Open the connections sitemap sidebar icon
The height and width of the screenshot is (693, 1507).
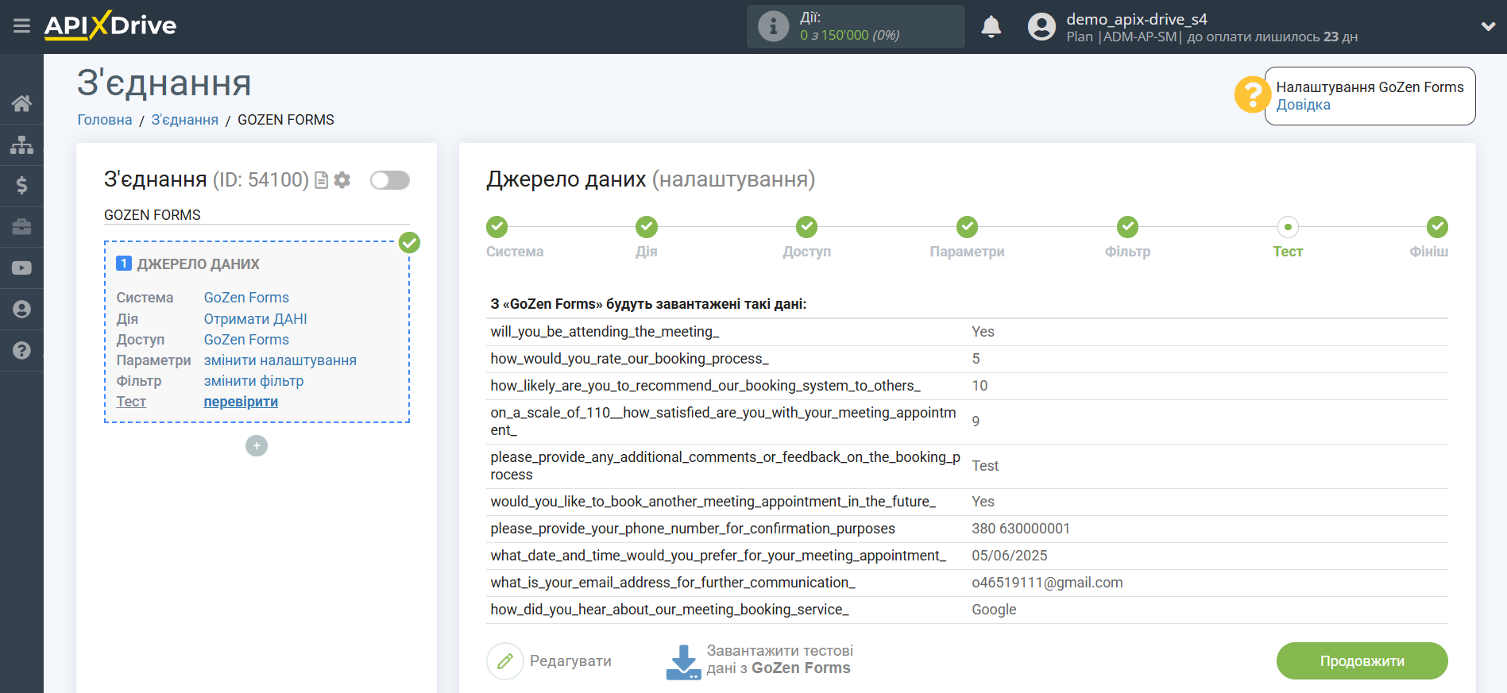pyautogui.click(x=21, y=144)
